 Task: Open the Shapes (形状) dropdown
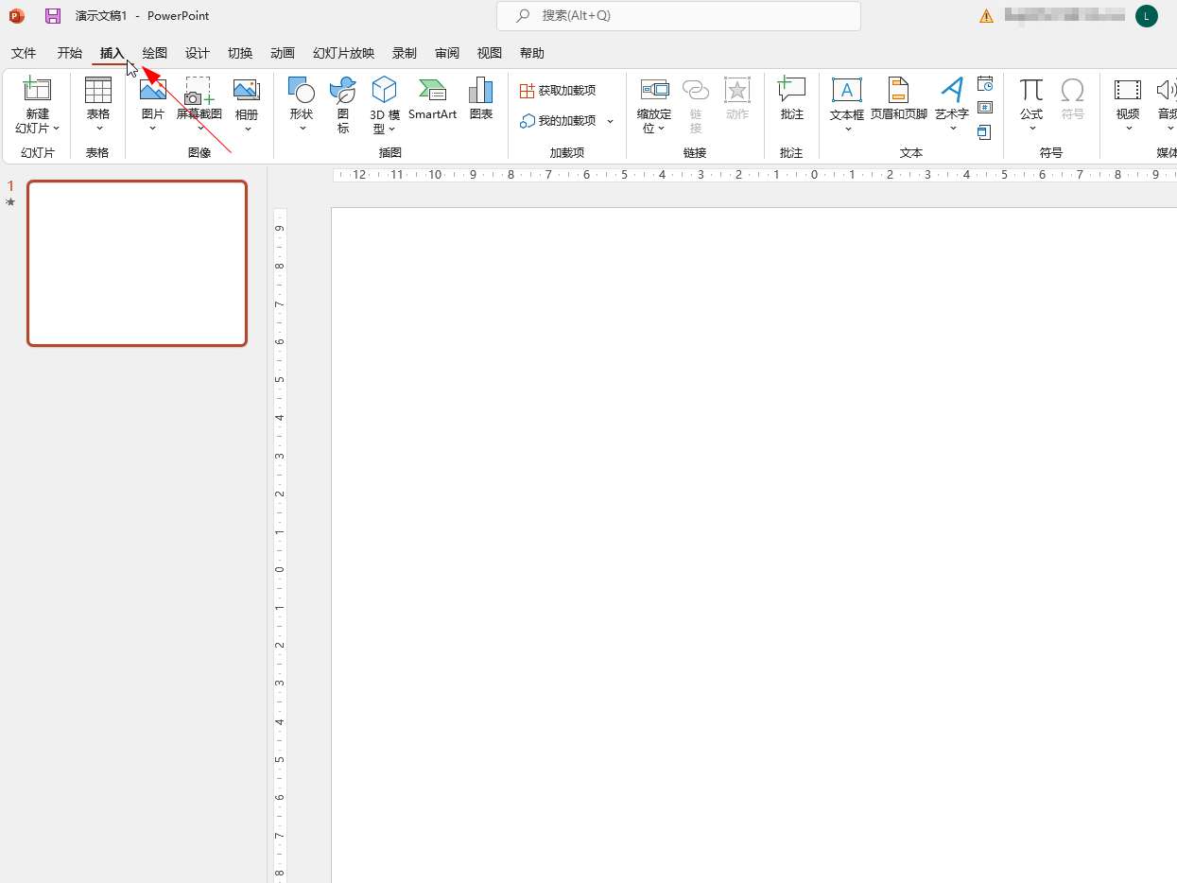[302, 128]
